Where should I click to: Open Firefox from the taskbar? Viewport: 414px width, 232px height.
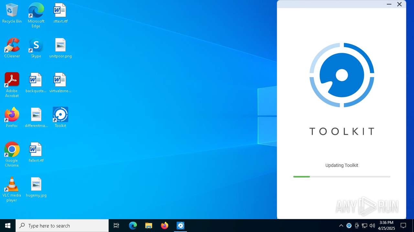coord(165,226)
